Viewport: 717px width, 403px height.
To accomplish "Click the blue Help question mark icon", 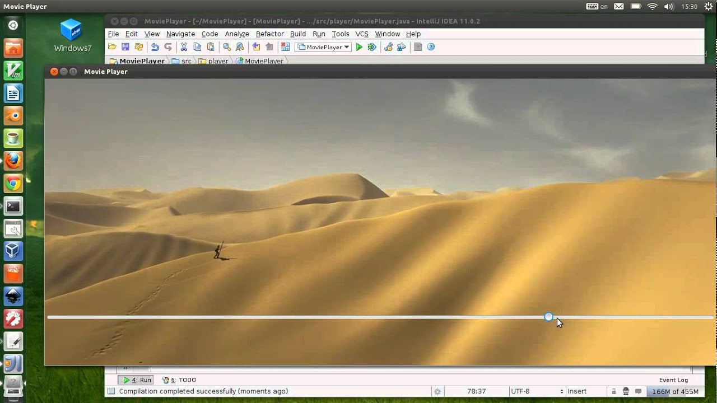I will click(x=431, y=47).
